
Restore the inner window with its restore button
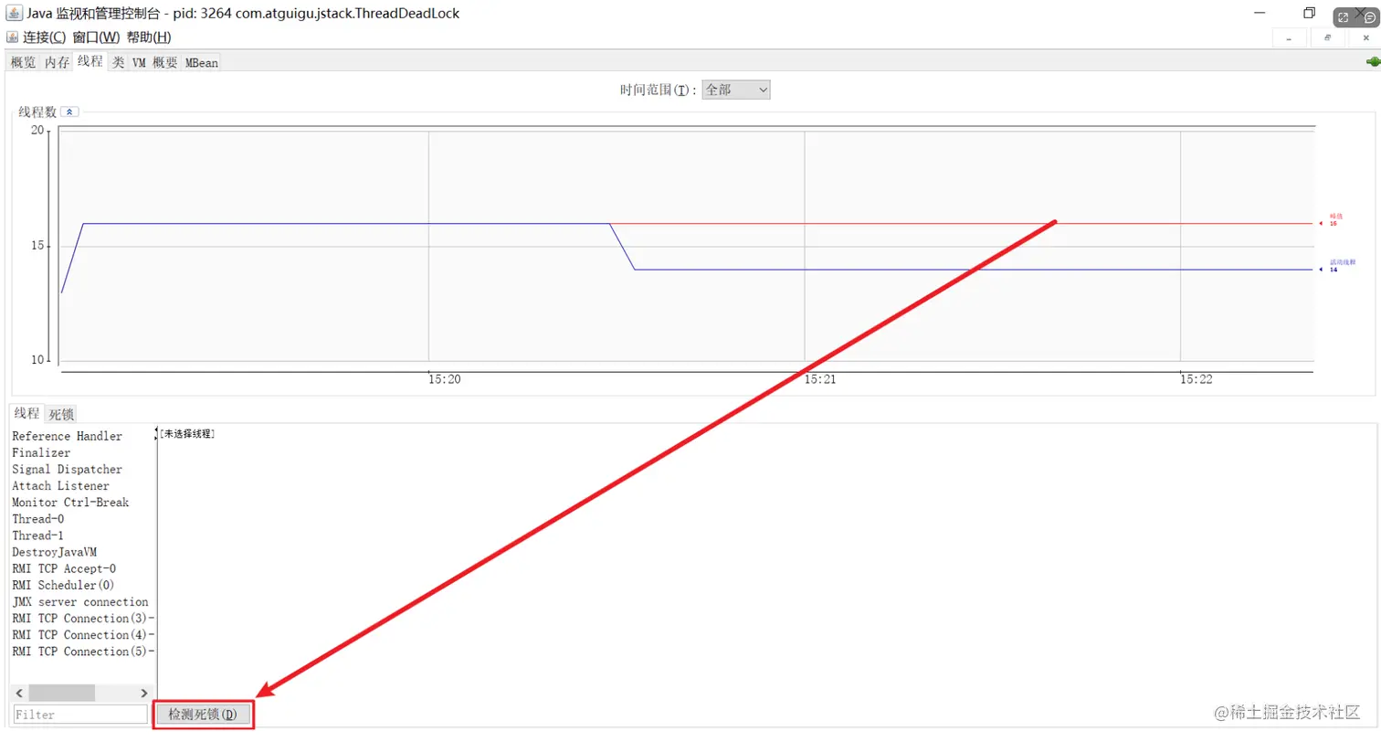[x=1327, y=38]
